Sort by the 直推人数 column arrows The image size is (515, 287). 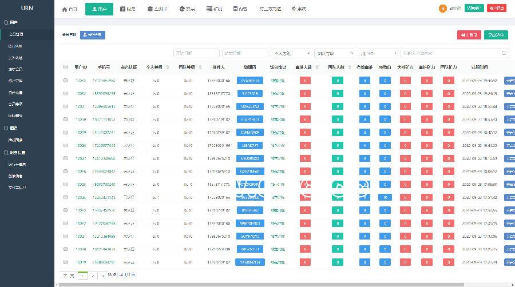(317, 67)
